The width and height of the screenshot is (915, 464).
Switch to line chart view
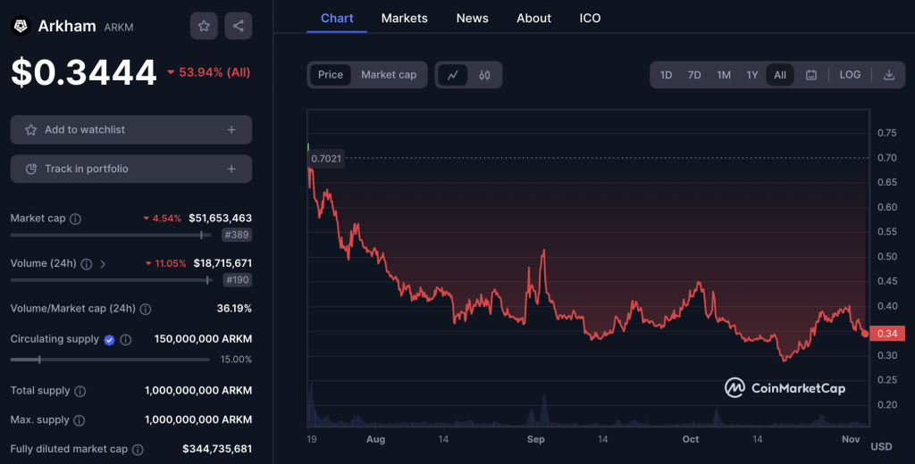tap(453, 75)
